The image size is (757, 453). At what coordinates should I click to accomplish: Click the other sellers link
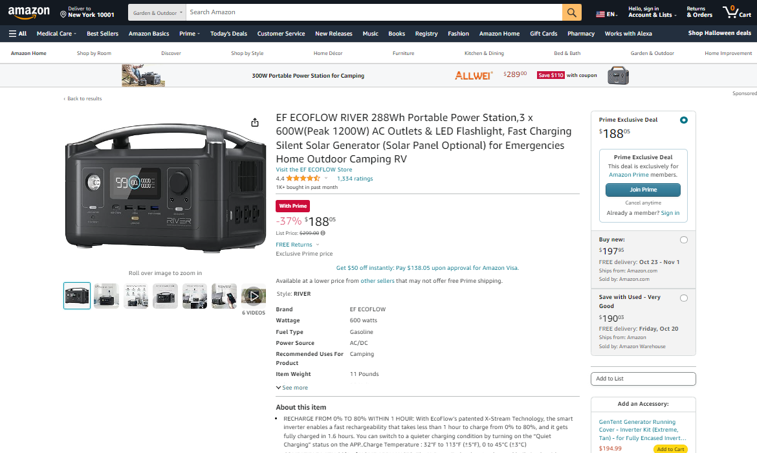click(x=378, y=281)
